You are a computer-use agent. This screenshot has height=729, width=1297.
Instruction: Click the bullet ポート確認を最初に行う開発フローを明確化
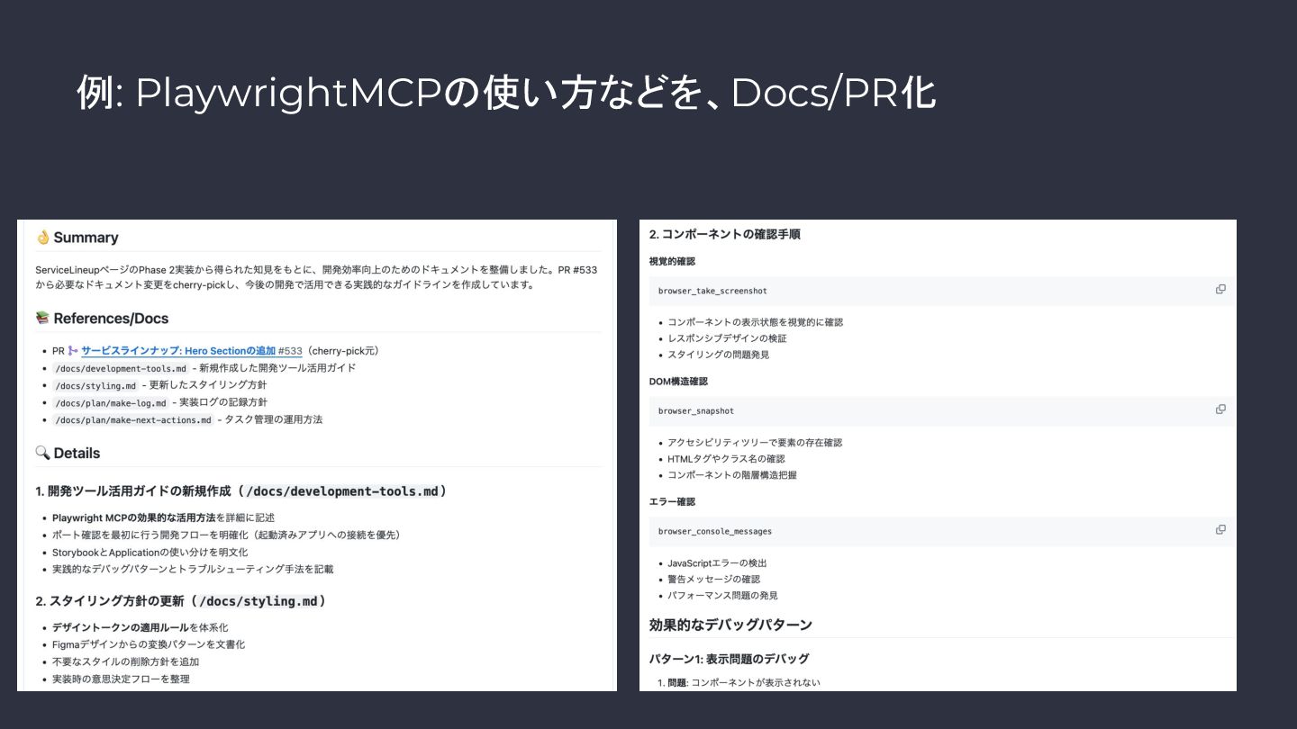point(226,535)
